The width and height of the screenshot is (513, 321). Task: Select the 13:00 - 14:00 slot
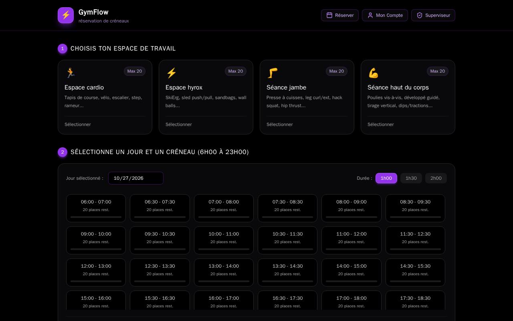coord(224,272)
